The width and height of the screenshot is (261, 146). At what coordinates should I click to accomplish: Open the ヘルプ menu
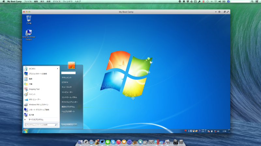(78, 1)
